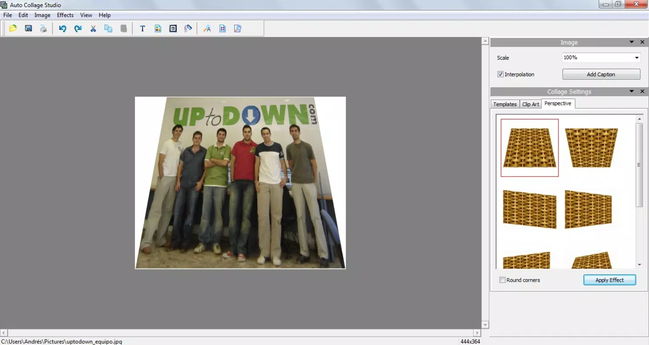Pick the partially visible bottom-left perspective preset
The height and width of the screenshot is (345, 649).
(527, 260)
